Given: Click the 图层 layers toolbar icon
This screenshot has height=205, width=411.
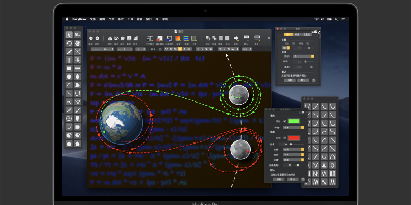Looking at the screenshot, I should click(91, 38).
